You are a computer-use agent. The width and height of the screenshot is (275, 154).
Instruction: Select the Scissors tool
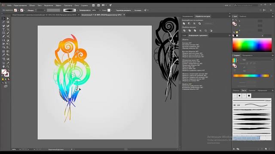tap(8, 36)
